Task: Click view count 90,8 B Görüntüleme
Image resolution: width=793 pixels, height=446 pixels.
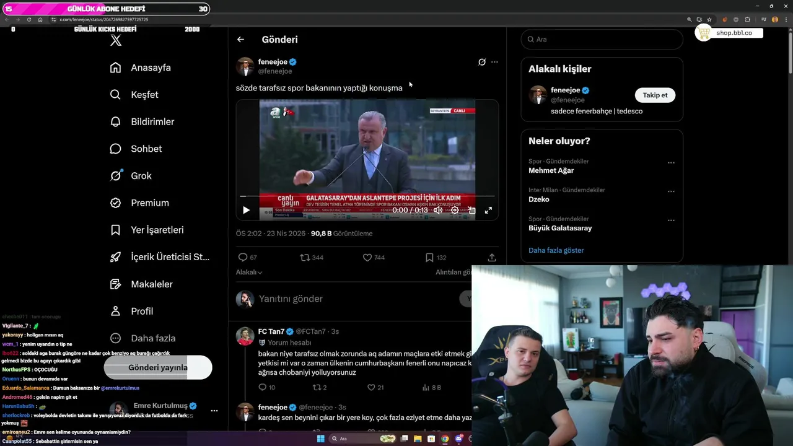Action: point(341,234)
